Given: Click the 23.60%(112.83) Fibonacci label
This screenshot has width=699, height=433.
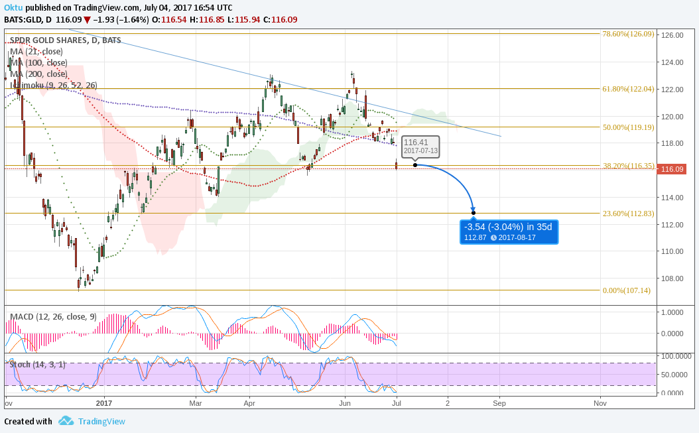Looking at the screenshot, I should coord(628,213).
